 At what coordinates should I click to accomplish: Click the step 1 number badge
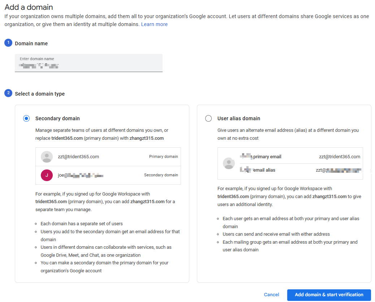8,43
